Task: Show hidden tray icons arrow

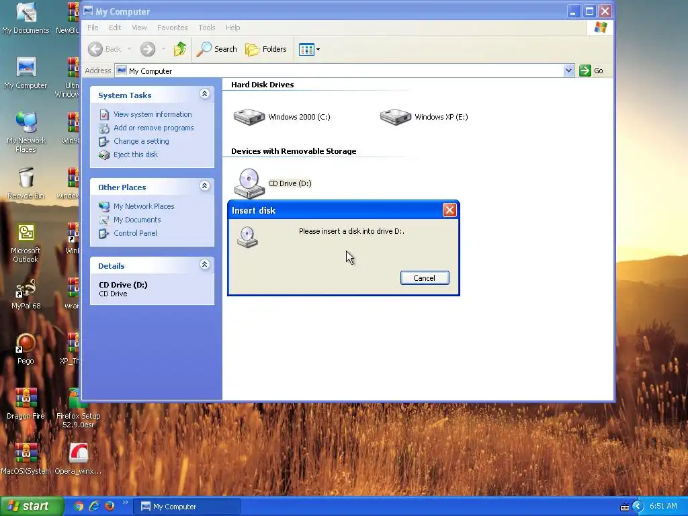Action: pyautogui.click(x=638, y=507)
